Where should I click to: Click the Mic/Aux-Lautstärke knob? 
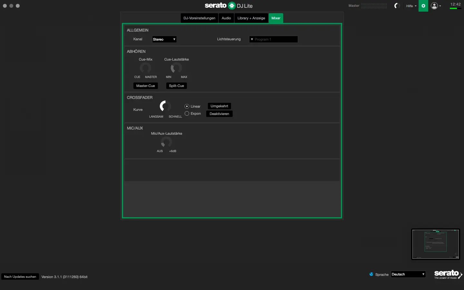click(x=166, y=142)
